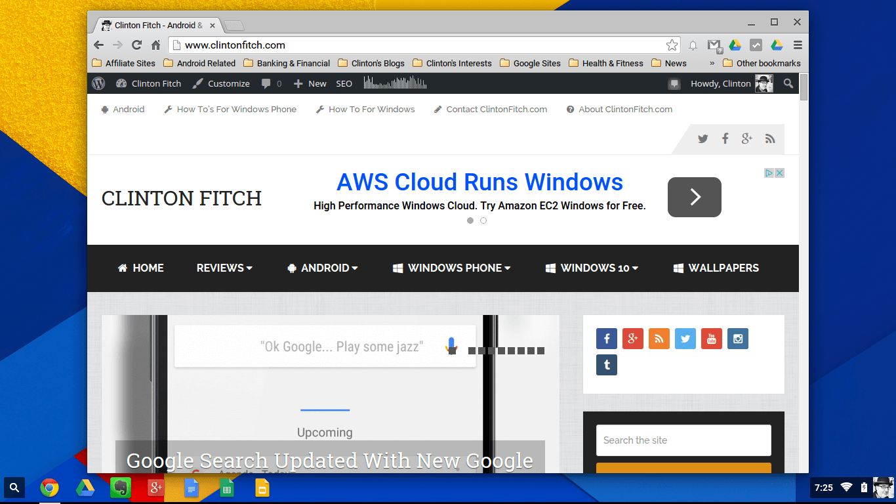Screen dimensions: 896x504
Task: Go to the browser Home page icon
Action: click(155, 45)
